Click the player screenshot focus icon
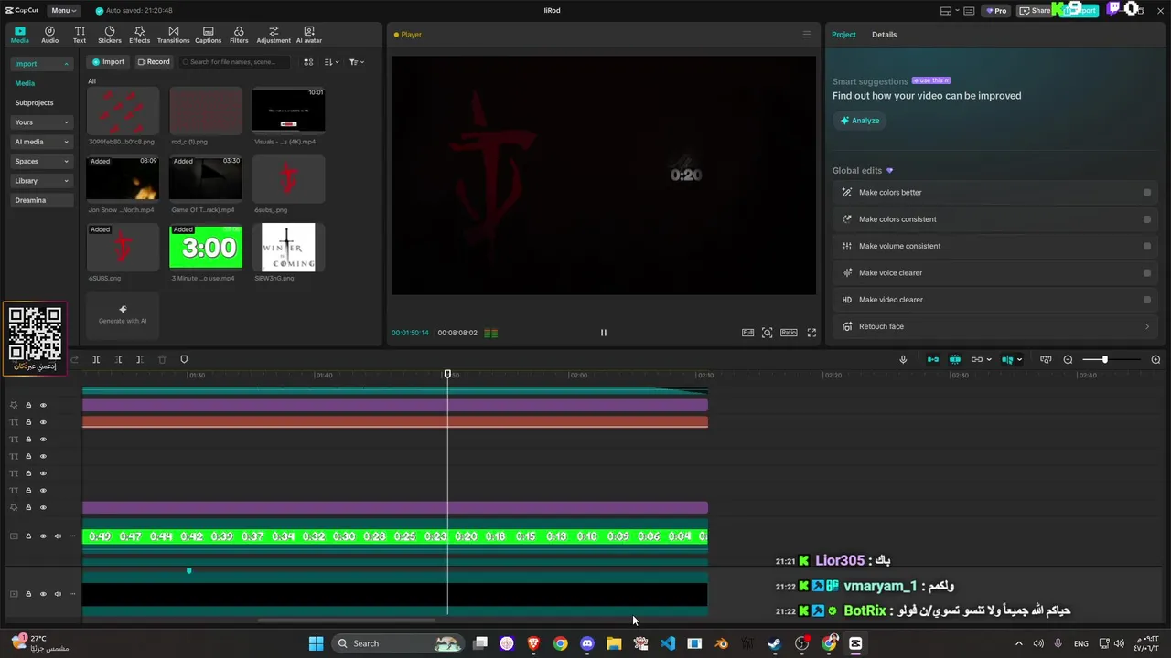This screenshot has height=658, width=1171. click(768, 333)
